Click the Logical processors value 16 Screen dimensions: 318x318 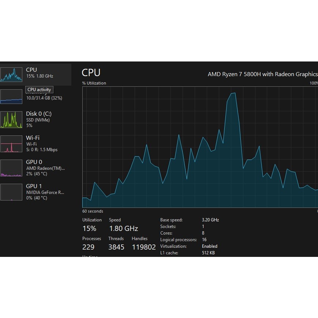coord(204,240)
